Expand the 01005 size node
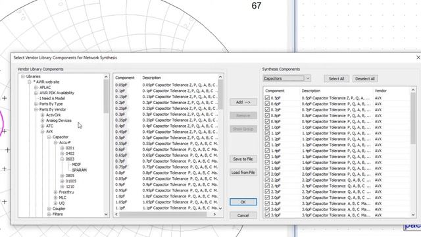The height and width of the screenshot is (237, 421). pyautogui.click(x=62, y=181)
